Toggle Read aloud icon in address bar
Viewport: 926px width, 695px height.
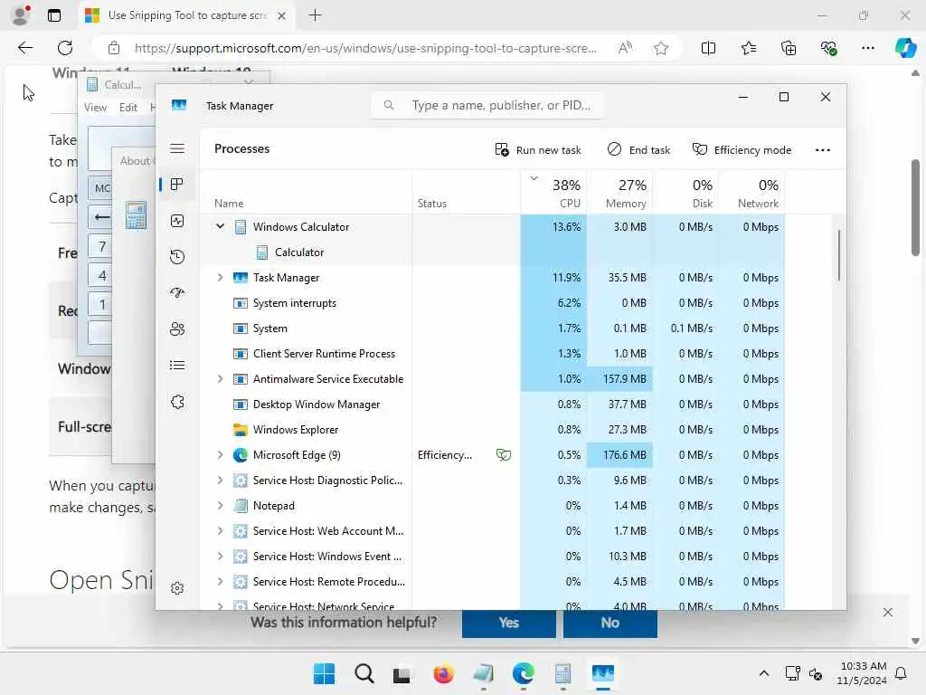coord(625,48)
